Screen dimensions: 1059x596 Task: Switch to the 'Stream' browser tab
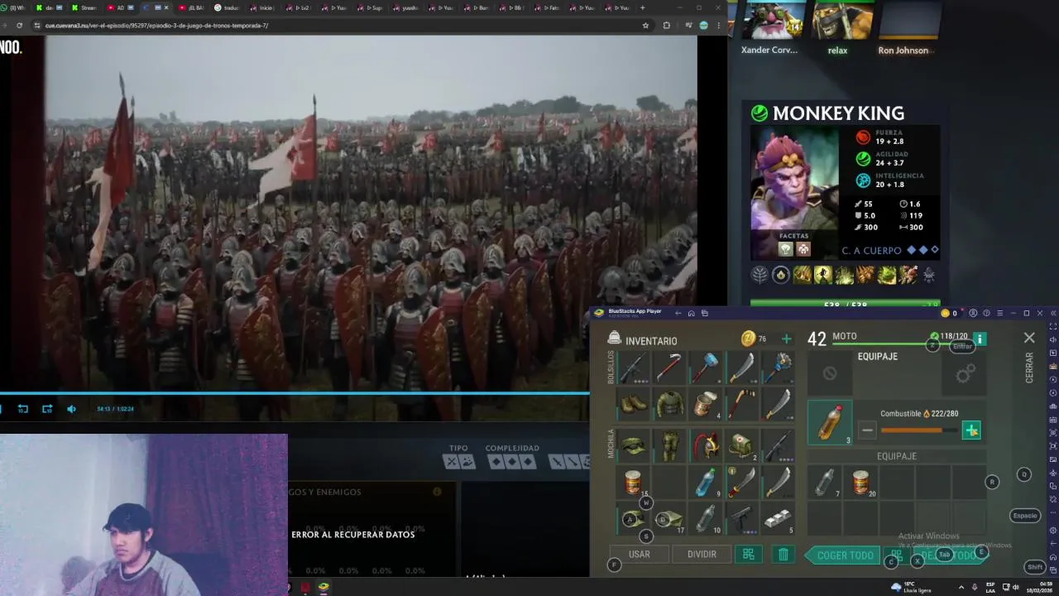(x=85, y=7)
